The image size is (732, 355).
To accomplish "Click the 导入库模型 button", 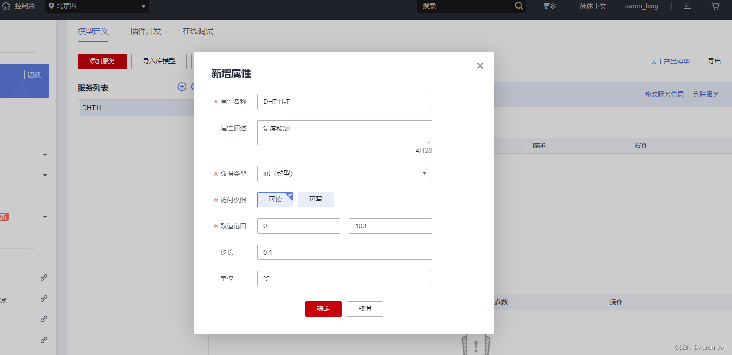I will tap(159, 61).
